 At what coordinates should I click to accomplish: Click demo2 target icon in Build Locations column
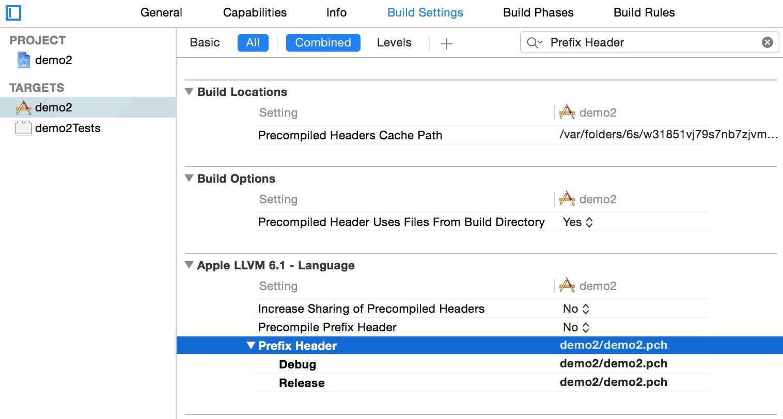(x=567, y=112)
